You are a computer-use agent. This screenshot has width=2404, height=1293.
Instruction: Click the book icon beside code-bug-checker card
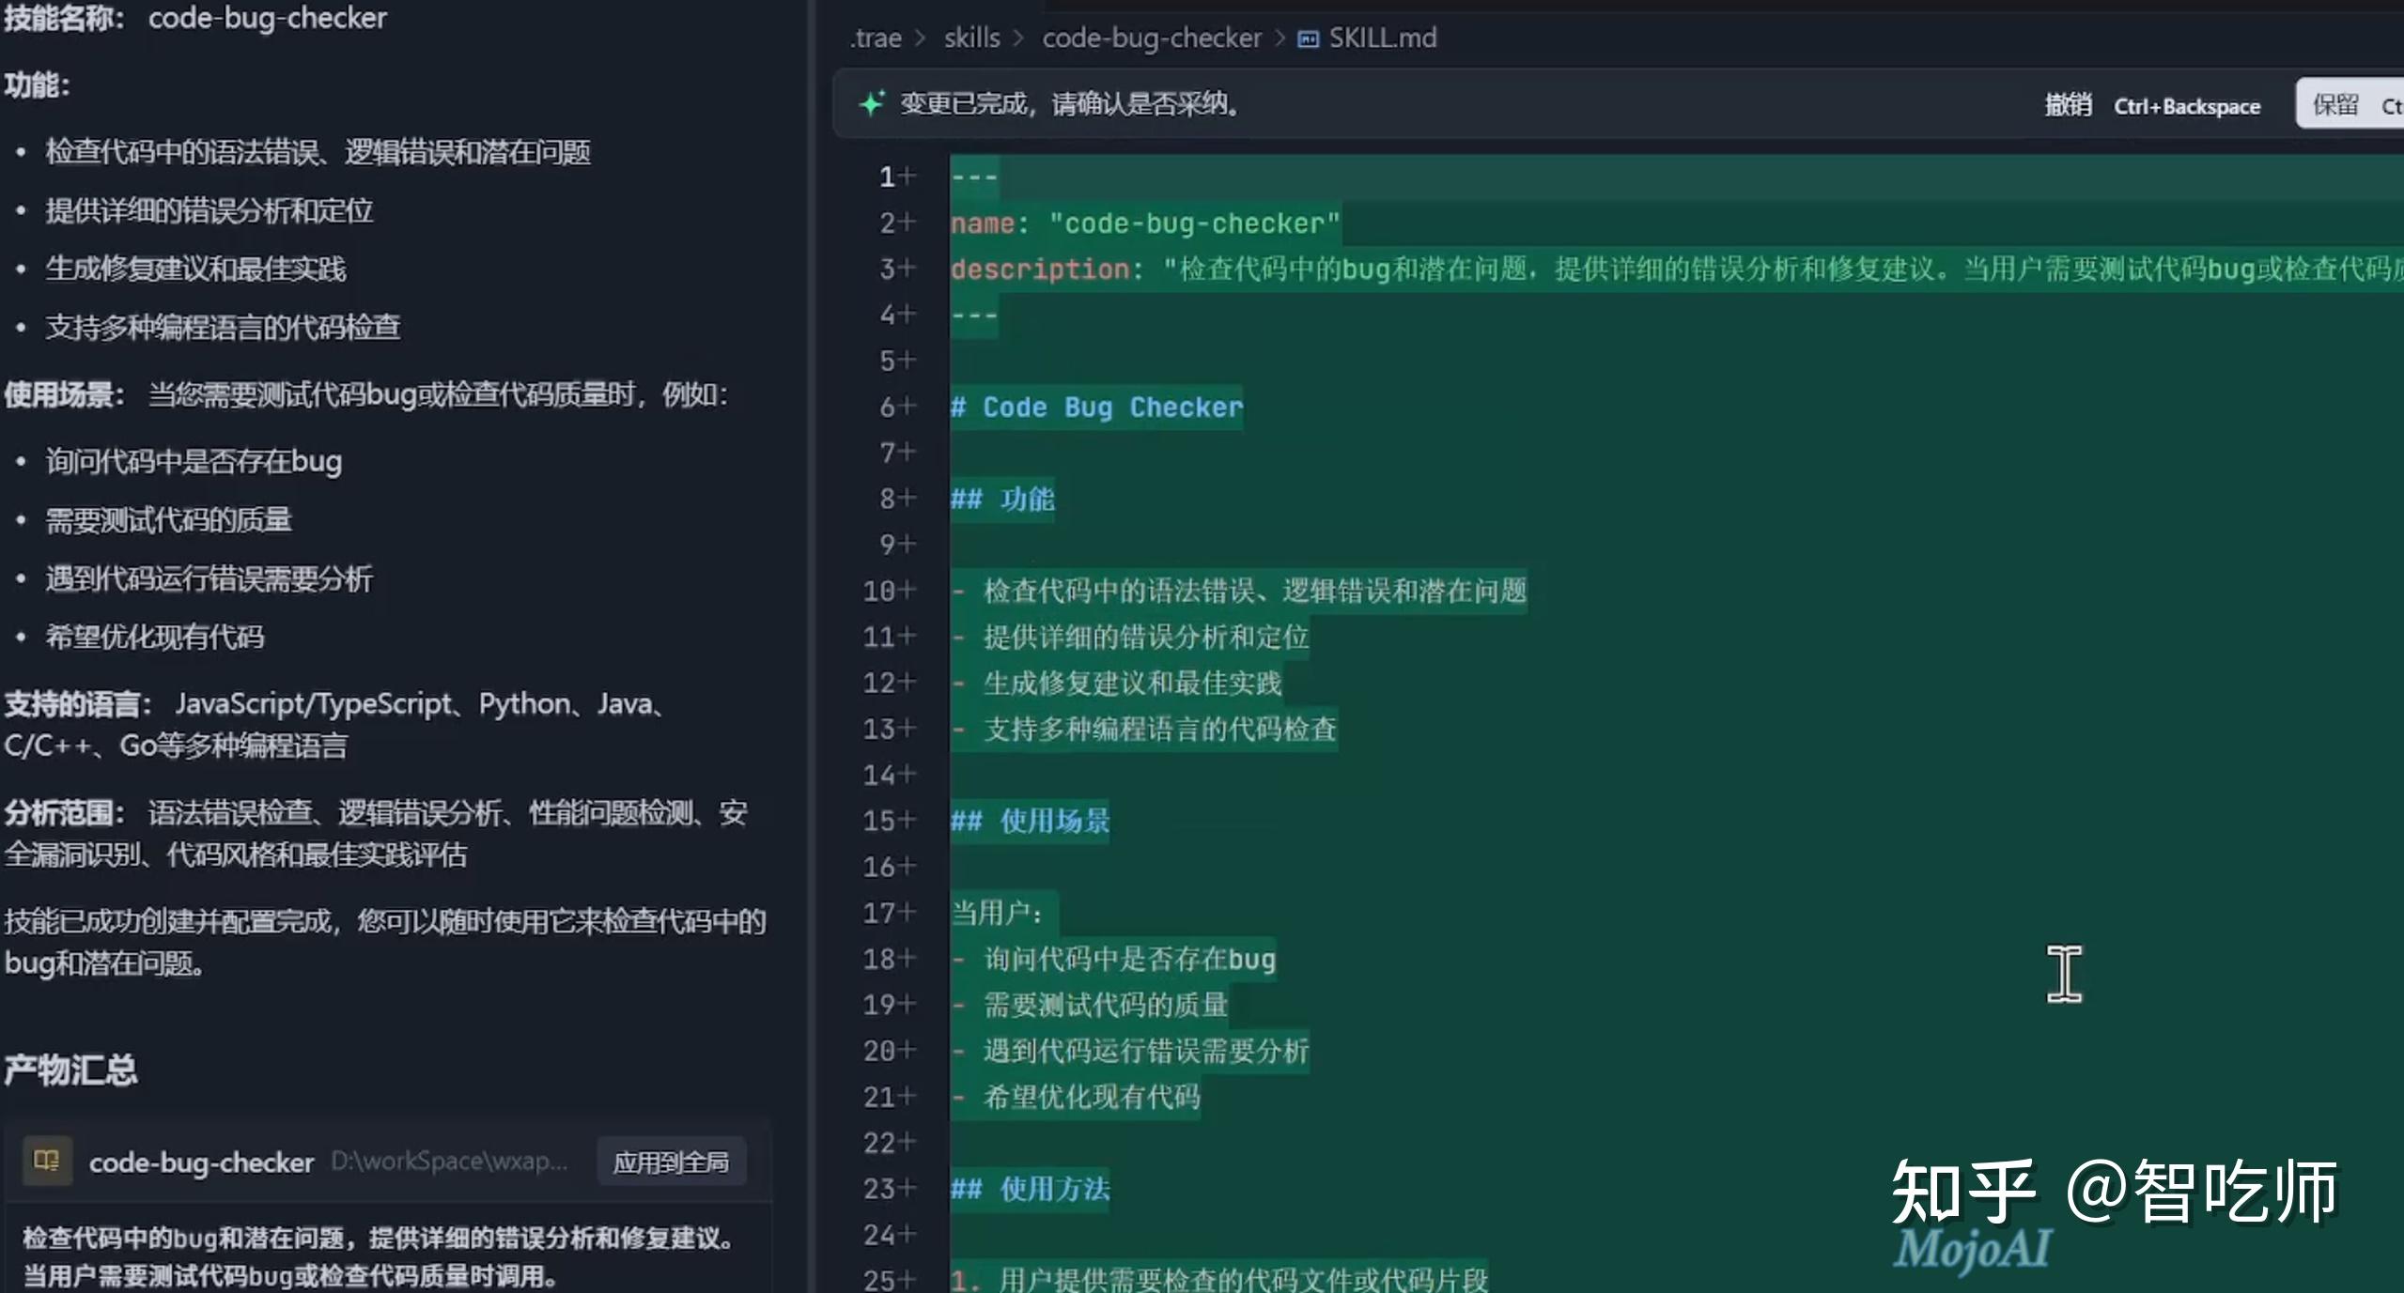click(x=47, y=1161)
